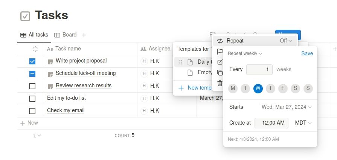This screenshot has width=337, height=160.
Task: Click the edit pencil icon in the menu
Action: click(220, 62)
